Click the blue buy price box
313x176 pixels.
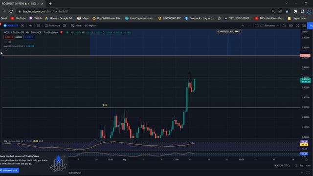pyautogui.click(x=28, y=37)
